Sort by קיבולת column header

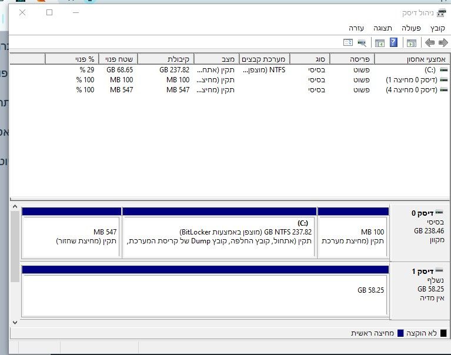click(165, 59)
